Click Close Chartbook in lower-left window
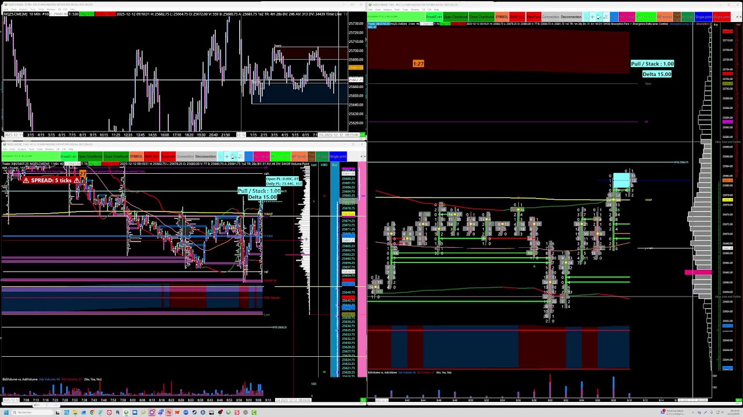 116,156
